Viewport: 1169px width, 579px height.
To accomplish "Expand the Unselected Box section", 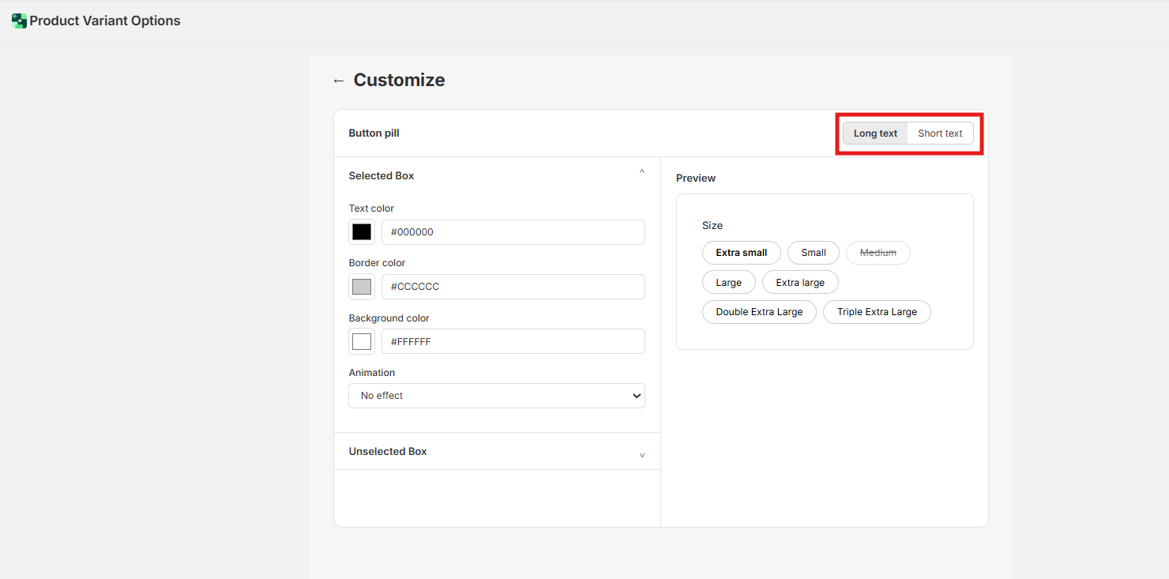I will [641, 454].
